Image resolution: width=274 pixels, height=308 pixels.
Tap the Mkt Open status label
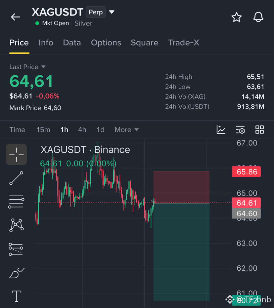pos(52,23)
